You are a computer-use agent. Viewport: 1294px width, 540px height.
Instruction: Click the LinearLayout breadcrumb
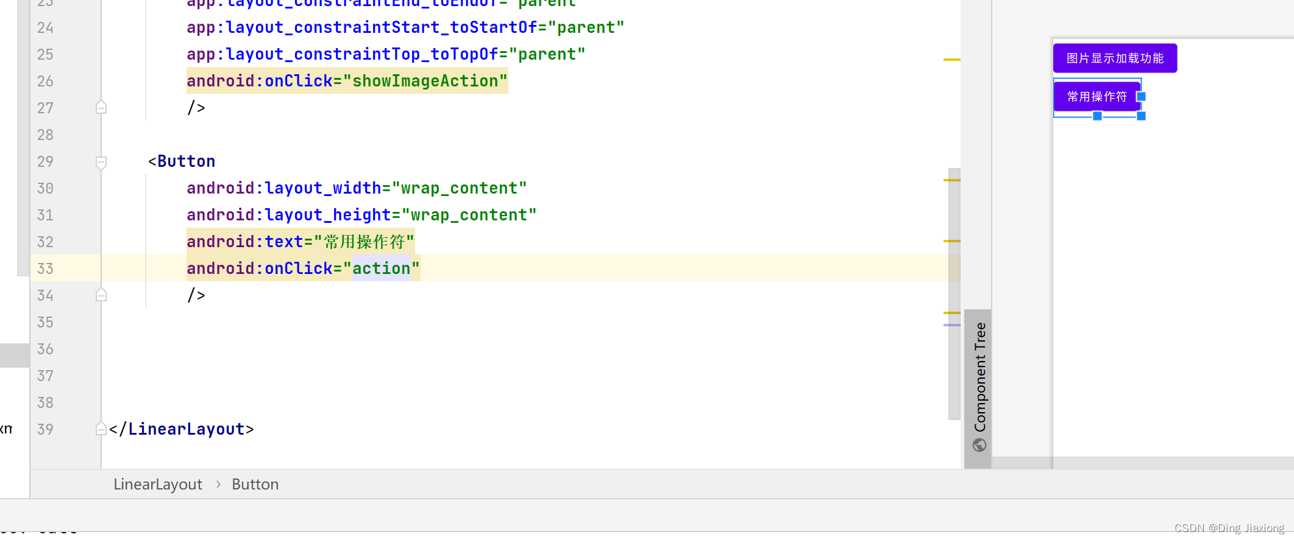tap(158, 485)
